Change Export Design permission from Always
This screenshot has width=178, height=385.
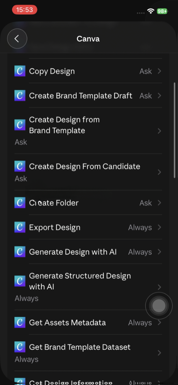click(140, 228)
